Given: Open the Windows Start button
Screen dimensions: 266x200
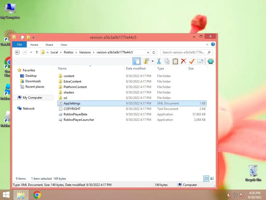Looking at the screenshot, I should click(x=6, y=195).
